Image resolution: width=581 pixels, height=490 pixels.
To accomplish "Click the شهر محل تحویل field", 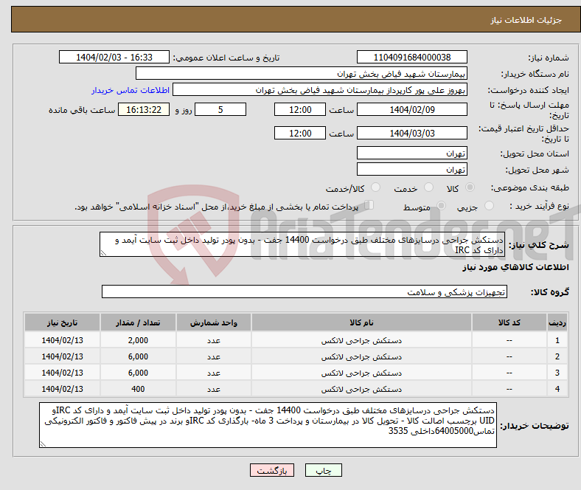I will [411, 170].
